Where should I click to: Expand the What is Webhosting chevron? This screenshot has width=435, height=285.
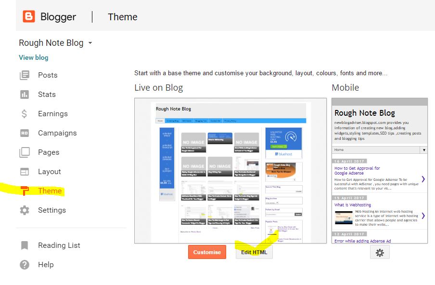(423, 216)
